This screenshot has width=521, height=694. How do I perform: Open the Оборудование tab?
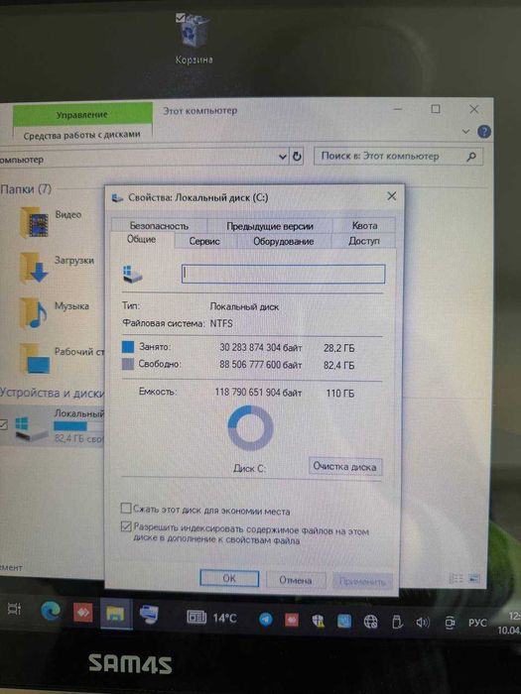pos(284,241)
